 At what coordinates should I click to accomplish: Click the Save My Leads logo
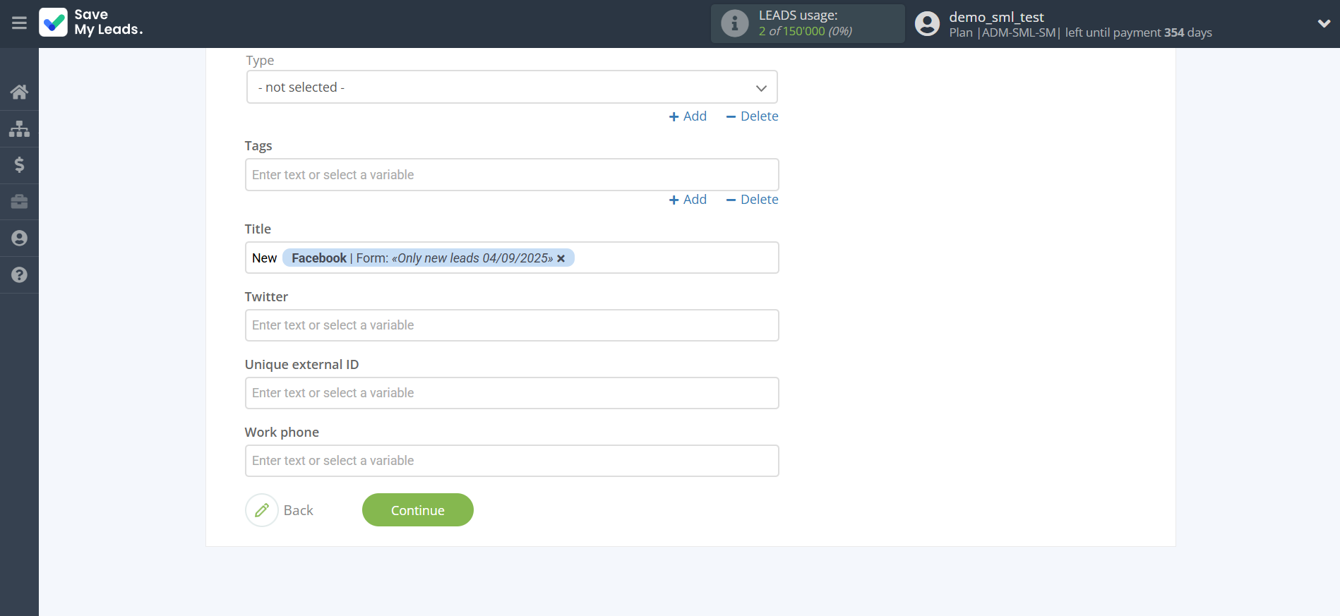91,23
